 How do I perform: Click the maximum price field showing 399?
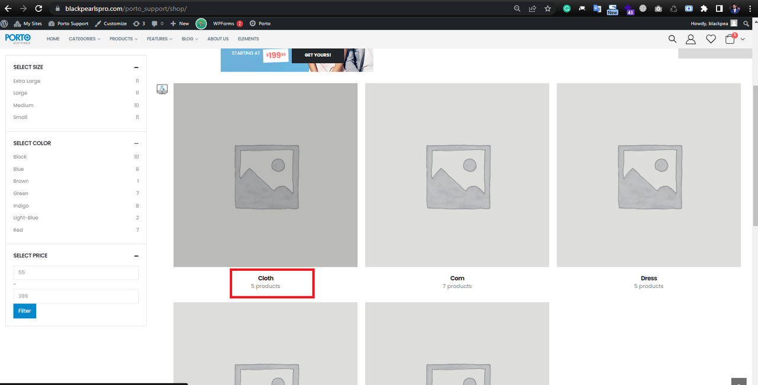[x=76, y=296]
